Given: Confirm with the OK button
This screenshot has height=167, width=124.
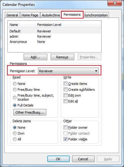Looking at the screenshot, I should tap(58, 159).
